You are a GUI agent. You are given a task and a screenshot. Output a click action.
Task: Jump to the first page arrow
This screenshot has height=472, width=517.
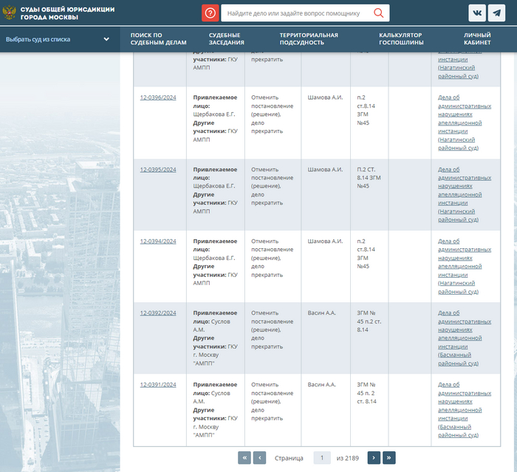pos(244,458)
